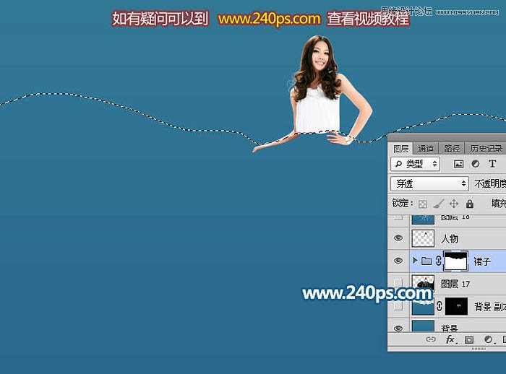Click the lock position move icon
Screen dimensions: 506x374
454,204
